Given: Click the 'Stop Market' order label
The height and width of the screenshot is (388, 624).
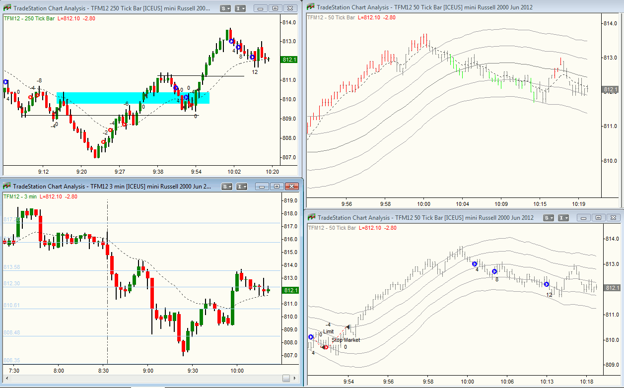Looking at the screenshot, I should pos(346,340).
